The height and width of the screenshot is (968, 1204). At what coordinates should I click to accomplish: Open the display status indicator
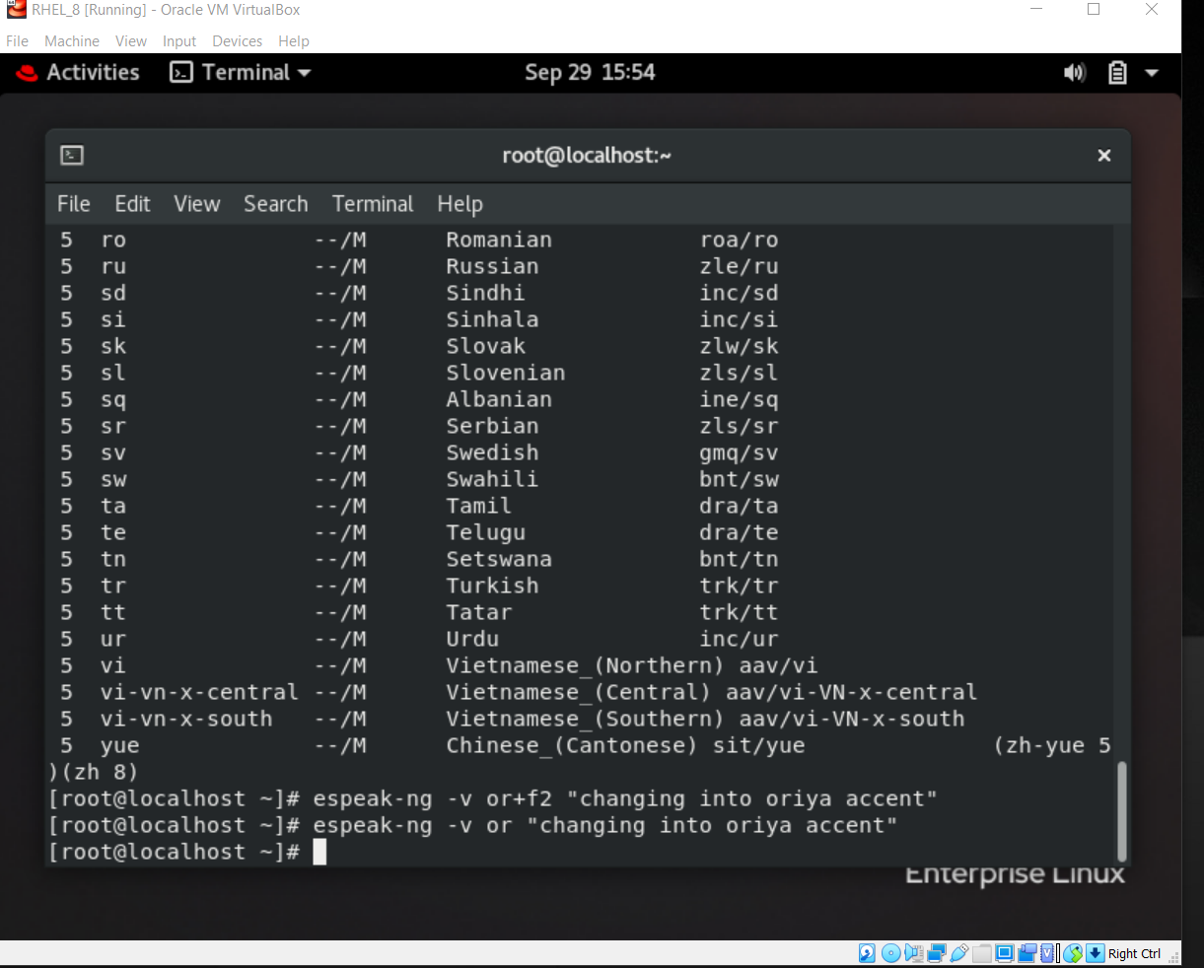1005,952
